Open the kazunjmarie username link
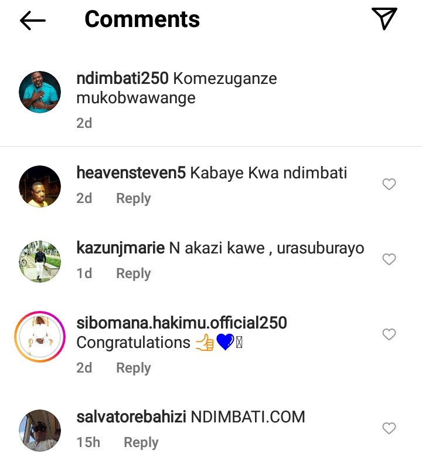This screenshot has height=467, width=422. click(120, 248)
